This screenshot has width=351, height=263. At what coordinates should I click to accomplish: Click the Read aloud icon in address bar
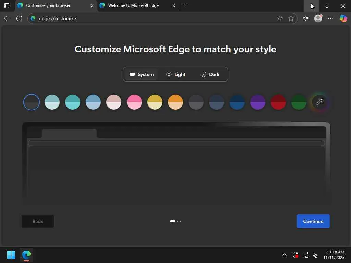point(280,18)
